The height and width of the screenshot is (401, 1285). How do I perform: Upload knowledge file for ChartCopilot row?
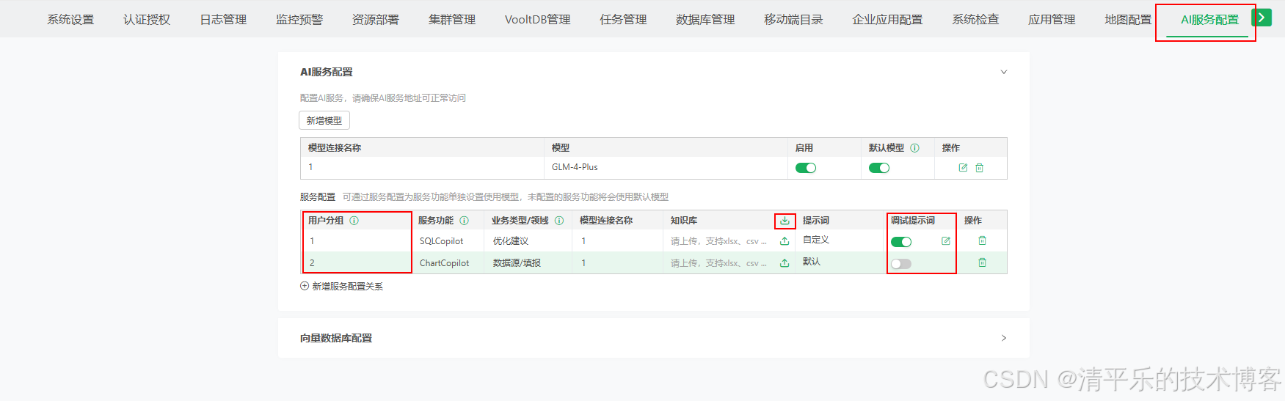(785, 263)
